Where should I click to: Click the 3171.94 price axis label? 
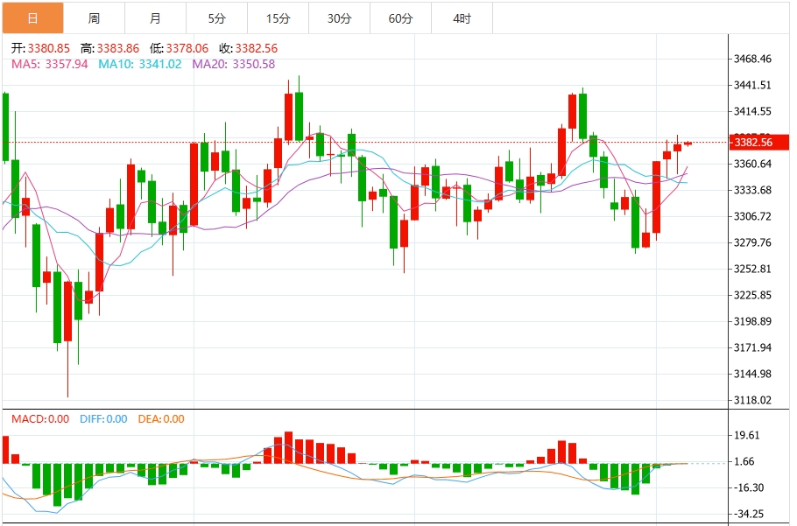point(752,347)
